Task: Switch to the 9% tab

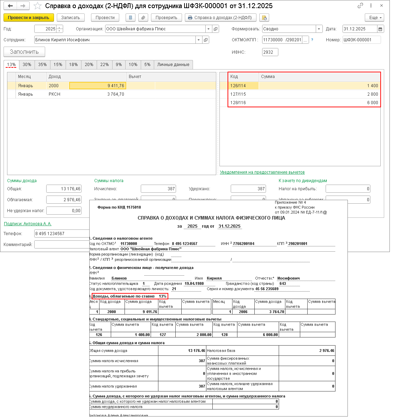Action: (119, 65)
